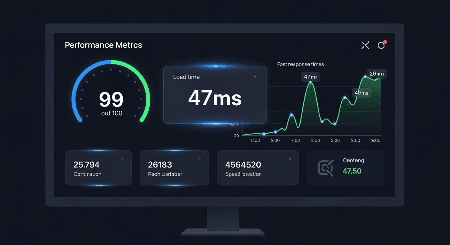450x245 pixels.
Task: Expand the Load time card via its corner chevron
Action: [x=256, y=77]
